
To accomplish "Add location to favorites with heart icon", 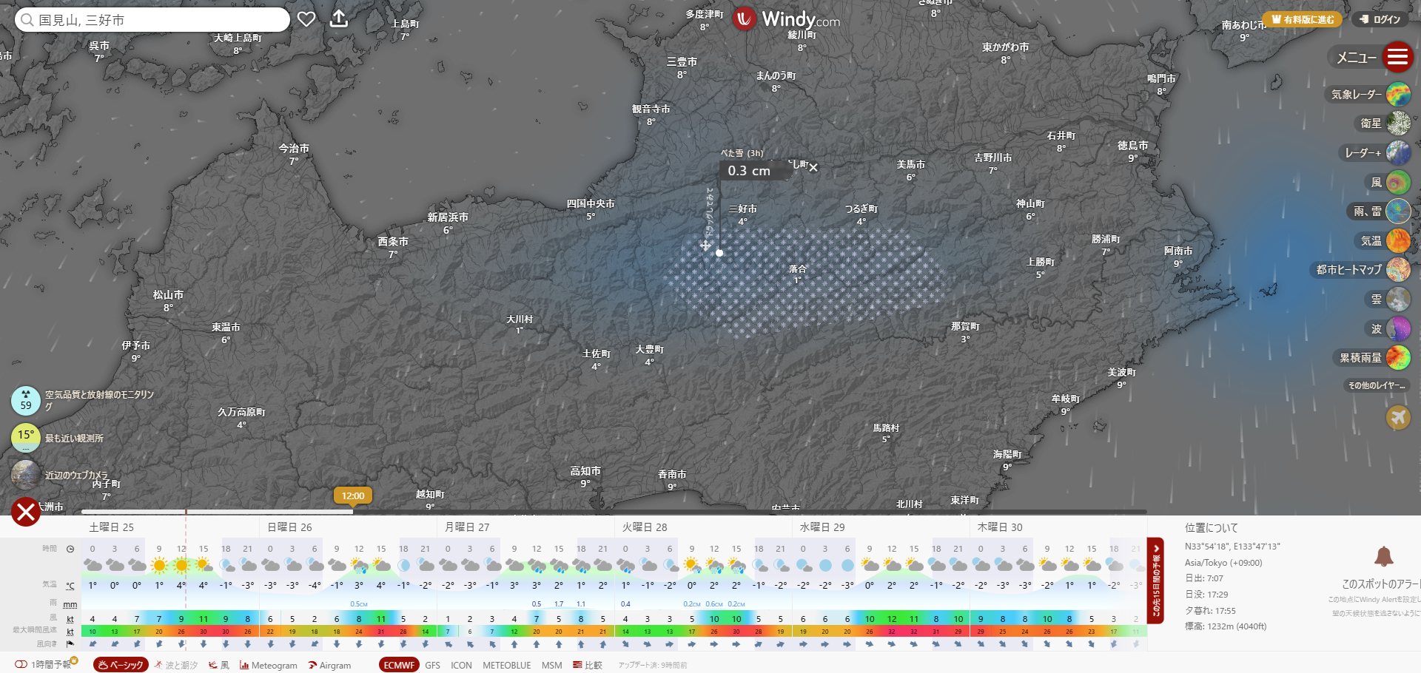I will [x=306, y=19].
